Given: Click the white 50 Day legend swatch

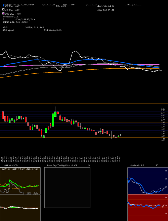Looking at the screenshot, I should point(3,10).
